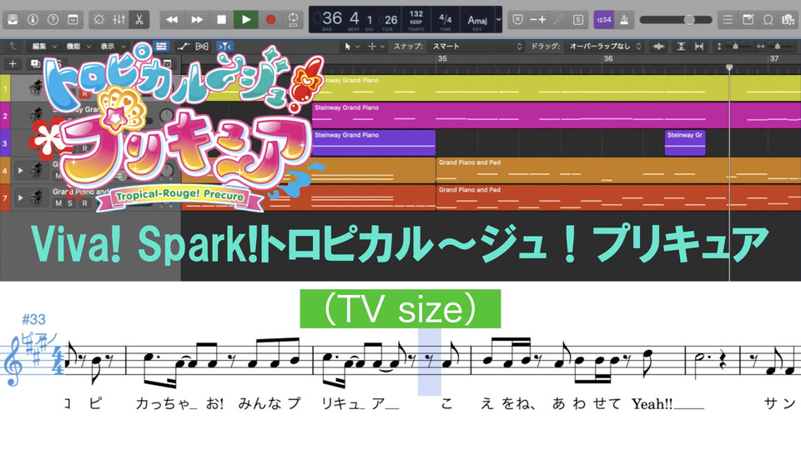Select orange Grand Piano and Pad region
Image resolution: width=801 pixels, height=450 pixels.
coord(618,170)
